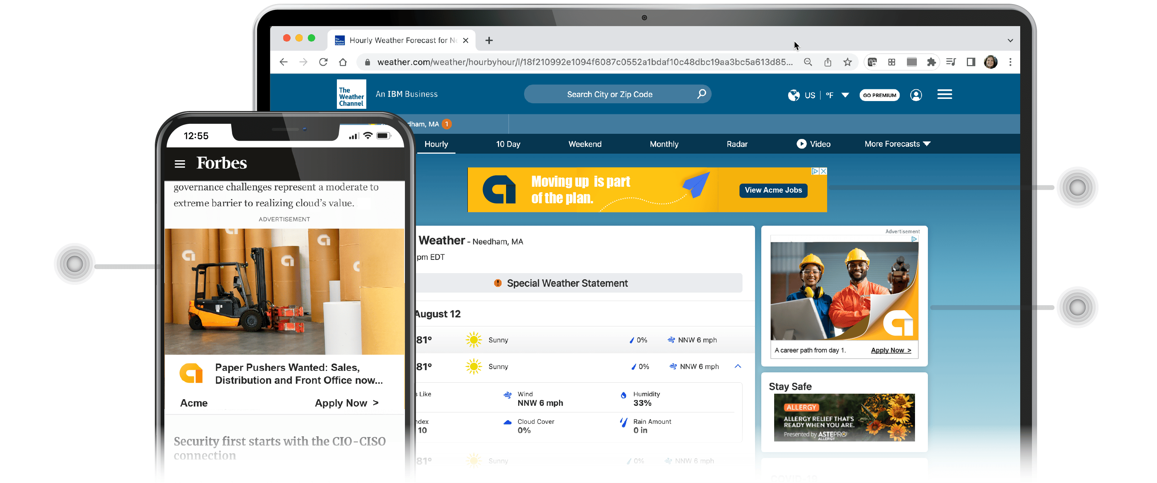Open the Chrome profile avatar

coord(990,62)
